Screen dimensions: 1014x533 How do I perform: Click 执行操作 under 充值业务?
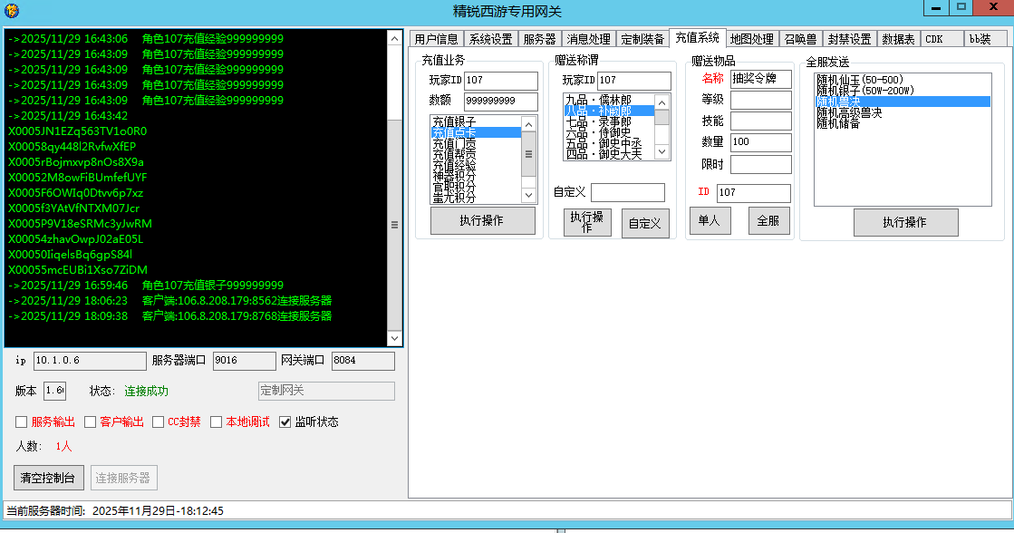[481, 220]
